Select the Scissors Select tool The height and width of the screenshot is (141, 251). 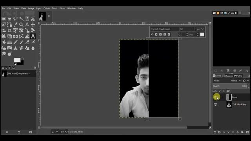tap(33, 19)
